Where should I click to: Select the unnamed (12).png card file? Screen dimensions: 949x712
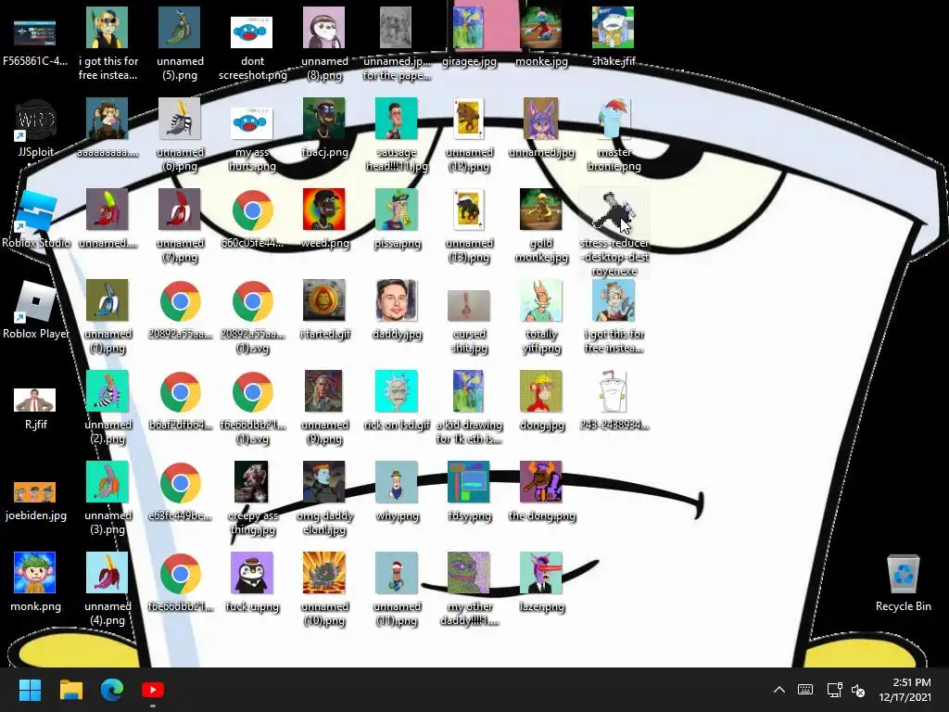click(469, 135)
